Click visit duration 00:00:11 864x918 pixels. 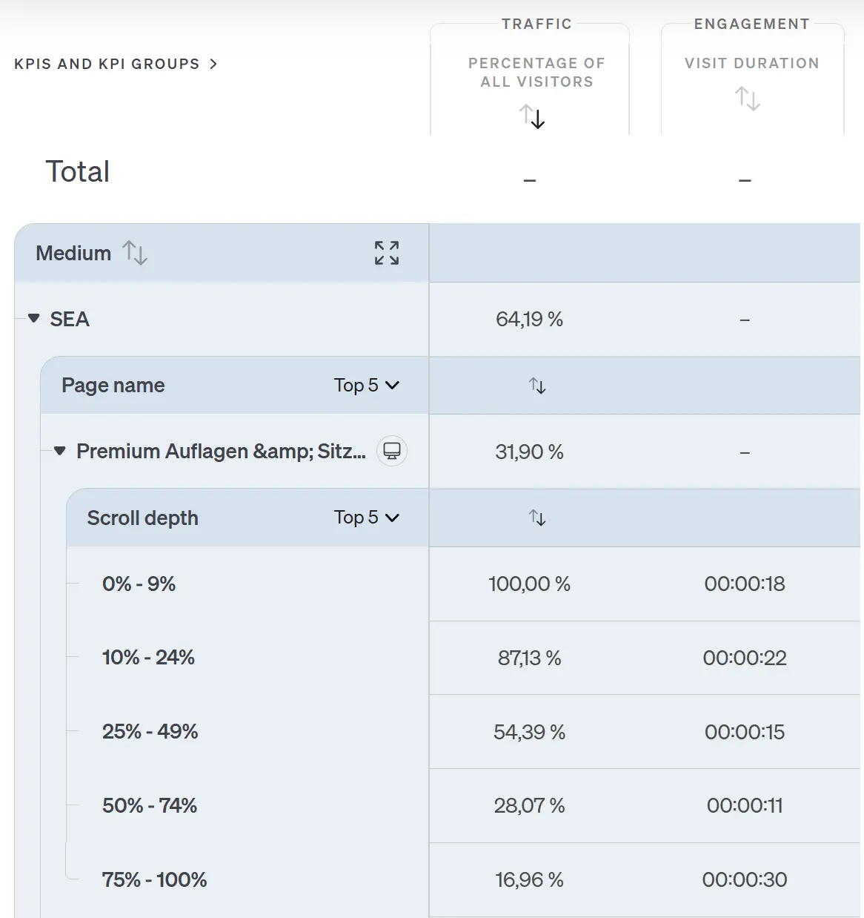pyautogui.click(x=745, y=805)
